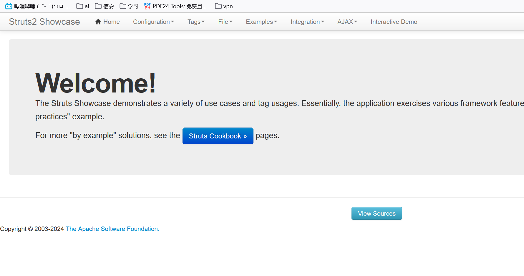Click the 'Welcome!' heading text
The image size is (524, 276).
tap(96, 83)
